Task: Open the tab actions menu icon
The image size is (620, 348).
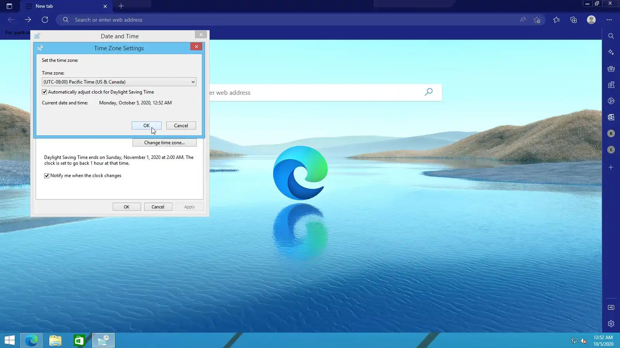Action: click(x=9, y=6)
